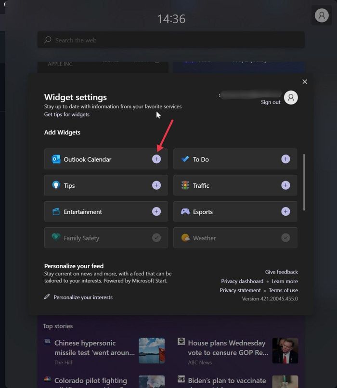
Task: Add the To Do widget with plus icon
Action: [285, 159]
